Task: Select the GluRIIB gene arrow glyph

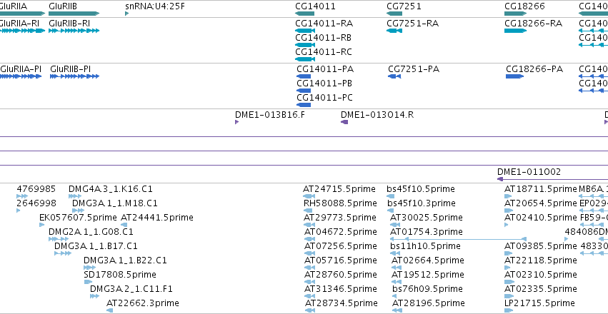Action: pos(74,14)
